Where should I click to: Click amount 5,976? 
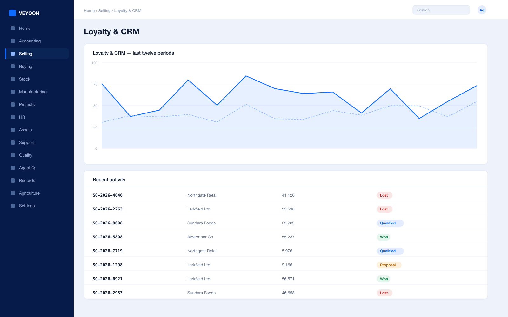tap(287, 251)
